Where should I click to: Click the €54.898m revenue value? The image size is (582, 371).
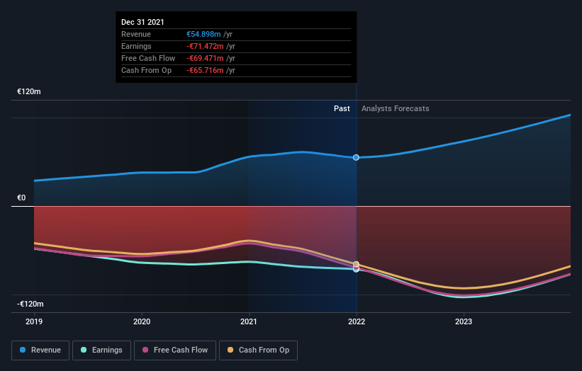point(203,34)
